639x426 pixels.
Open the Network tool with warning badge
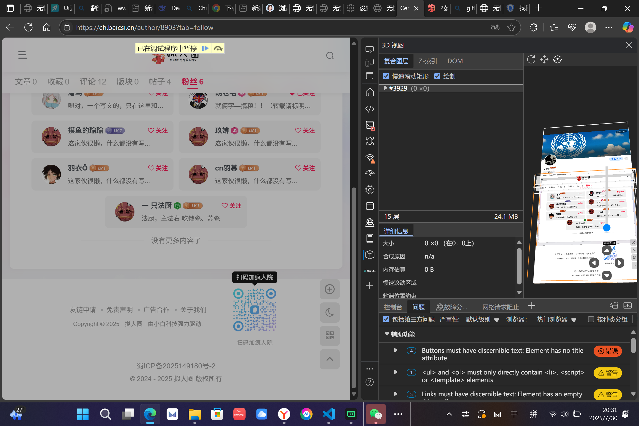pos(370,158)
